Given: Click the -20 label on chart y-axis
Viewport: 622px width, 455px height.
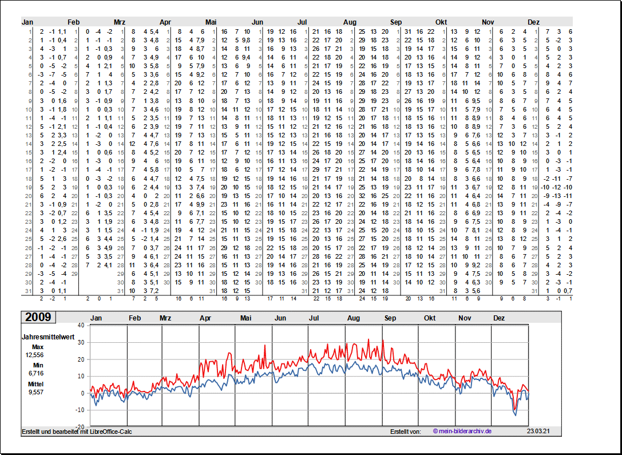Looking at the screenshot, I should (x=80, y=427).
